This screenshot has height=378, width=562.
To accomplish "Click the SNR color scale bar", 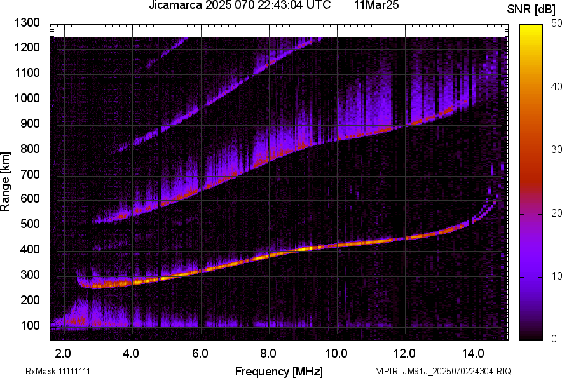I will pyautogui.click(x=531, y=182).
